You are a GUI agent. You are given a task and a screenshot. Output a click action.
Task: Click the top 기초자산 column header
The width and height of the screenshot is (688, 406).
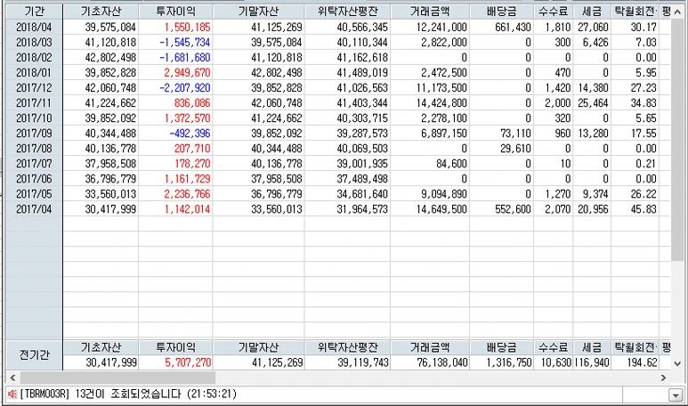point(101,12)
